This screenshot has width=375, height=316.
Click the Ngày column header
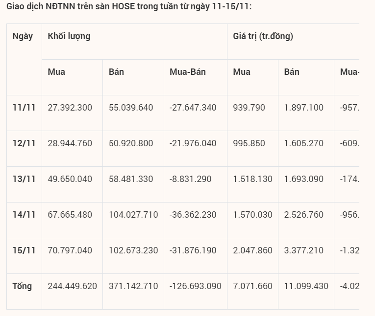[23, 36]
